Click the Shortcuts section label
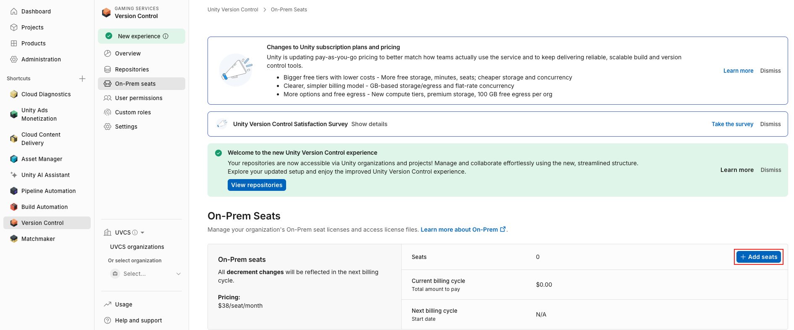The width and height of the screenshot is (794, 330). point(18,79)
